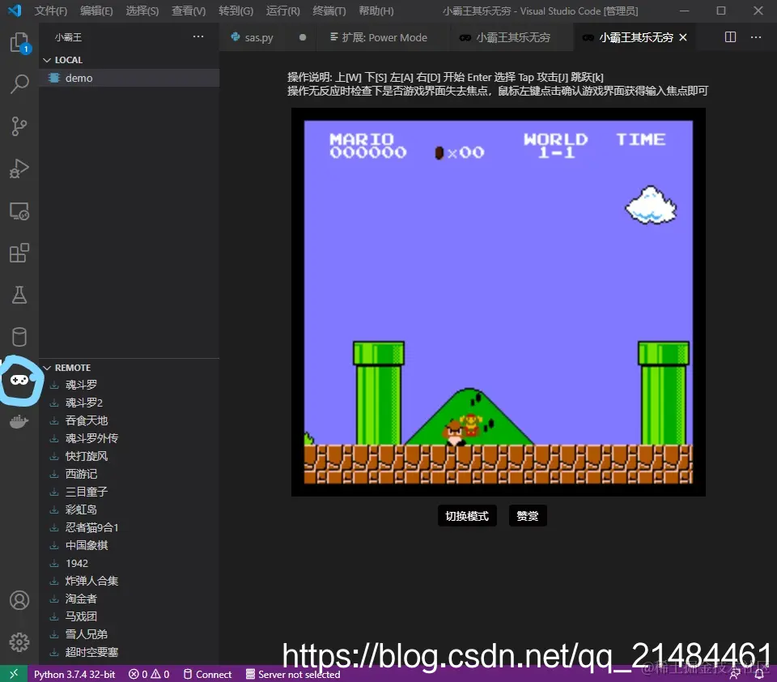Open the Search view icon
The image size is (777, 682).
(x=19, y=83)
